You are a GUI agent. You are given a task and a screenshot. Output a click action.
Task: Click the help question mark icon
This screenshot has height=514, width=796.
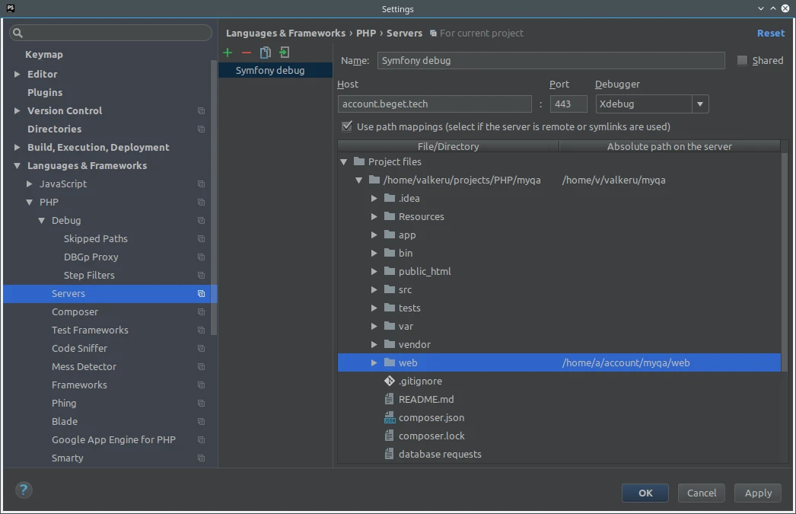tap(24, 490)
